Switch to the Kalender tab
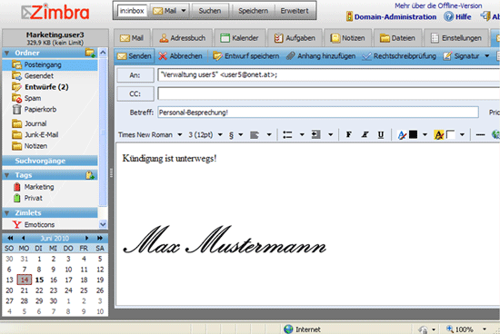The image size is (500, 334). coord(239,38)
